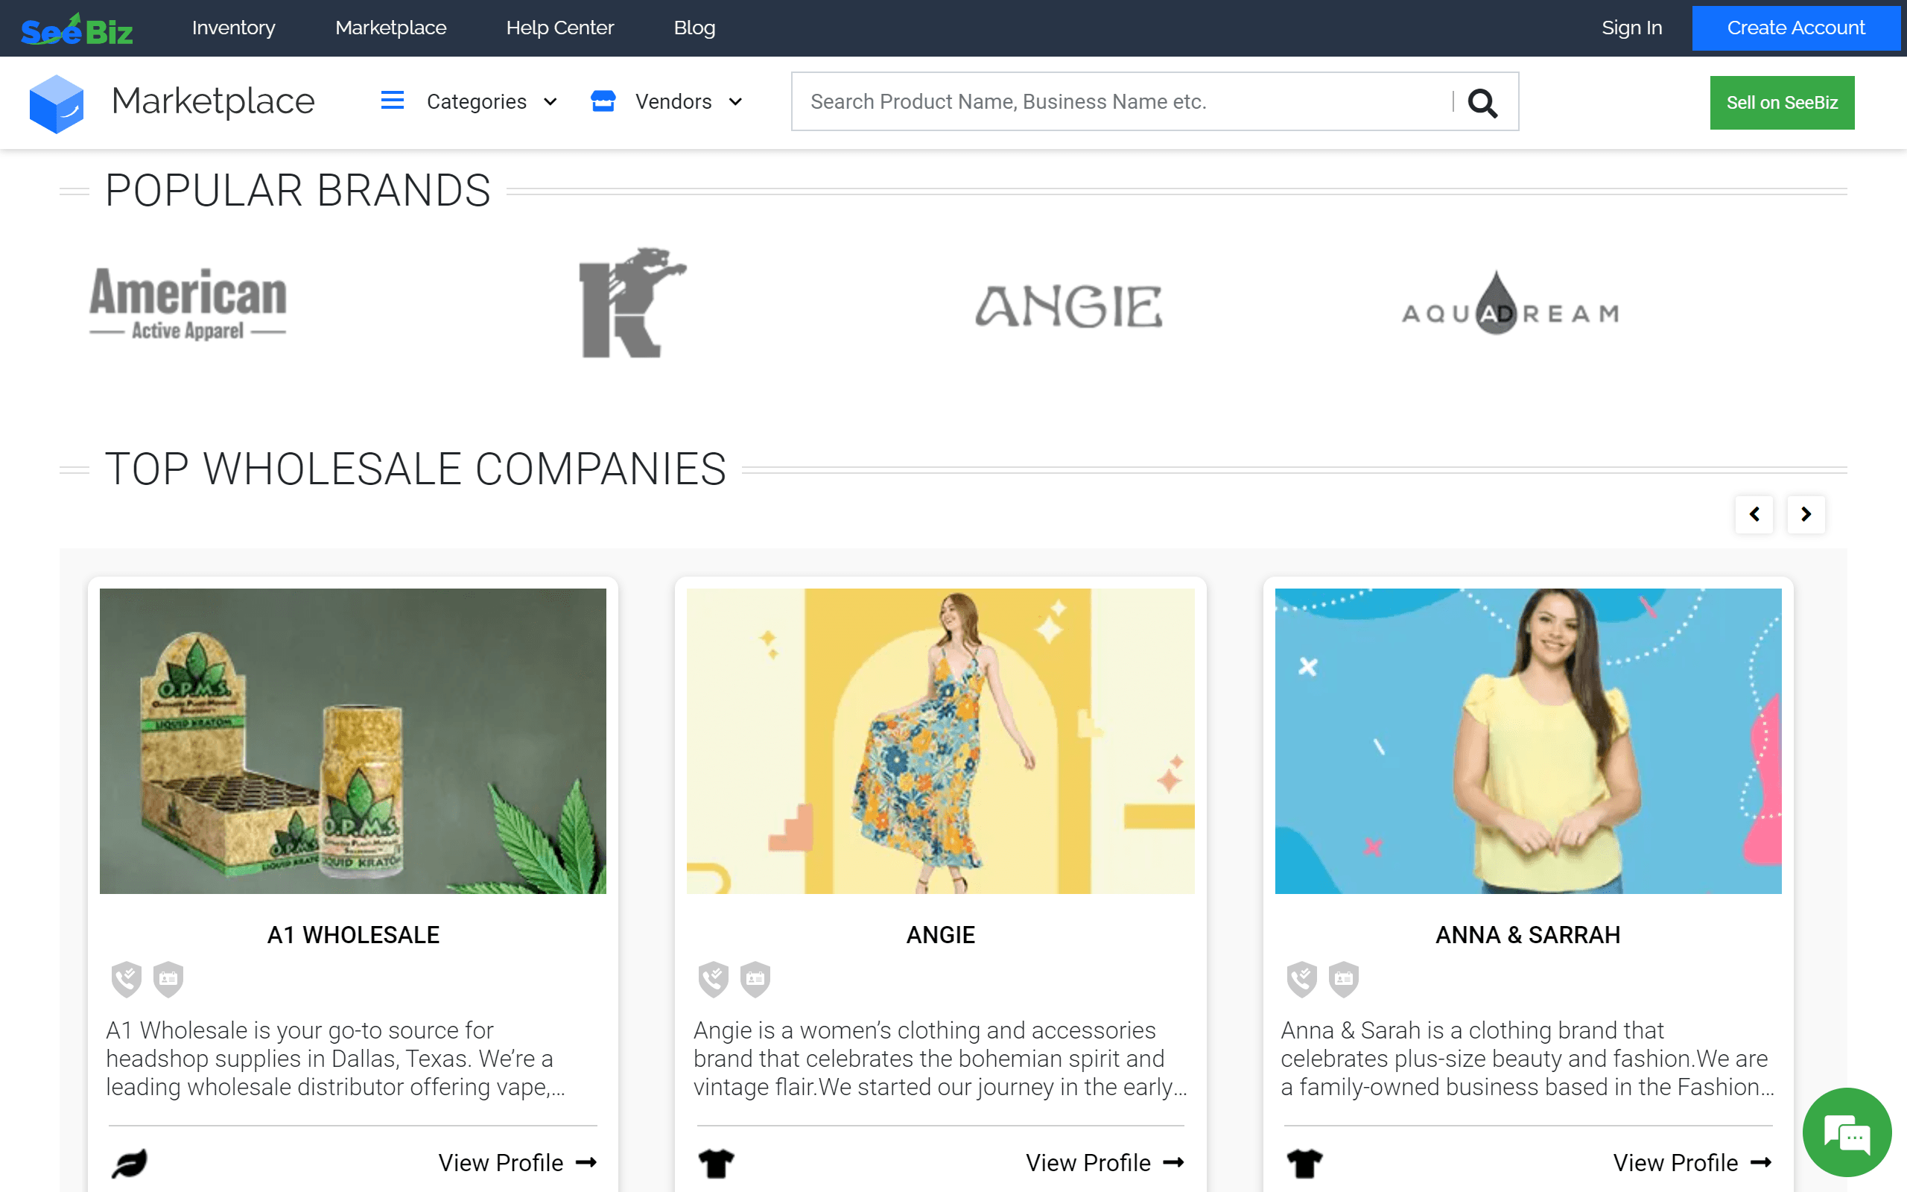
Task: Click the phone-verified shield badge on A1 Wholesale
Action: (126, 979)
